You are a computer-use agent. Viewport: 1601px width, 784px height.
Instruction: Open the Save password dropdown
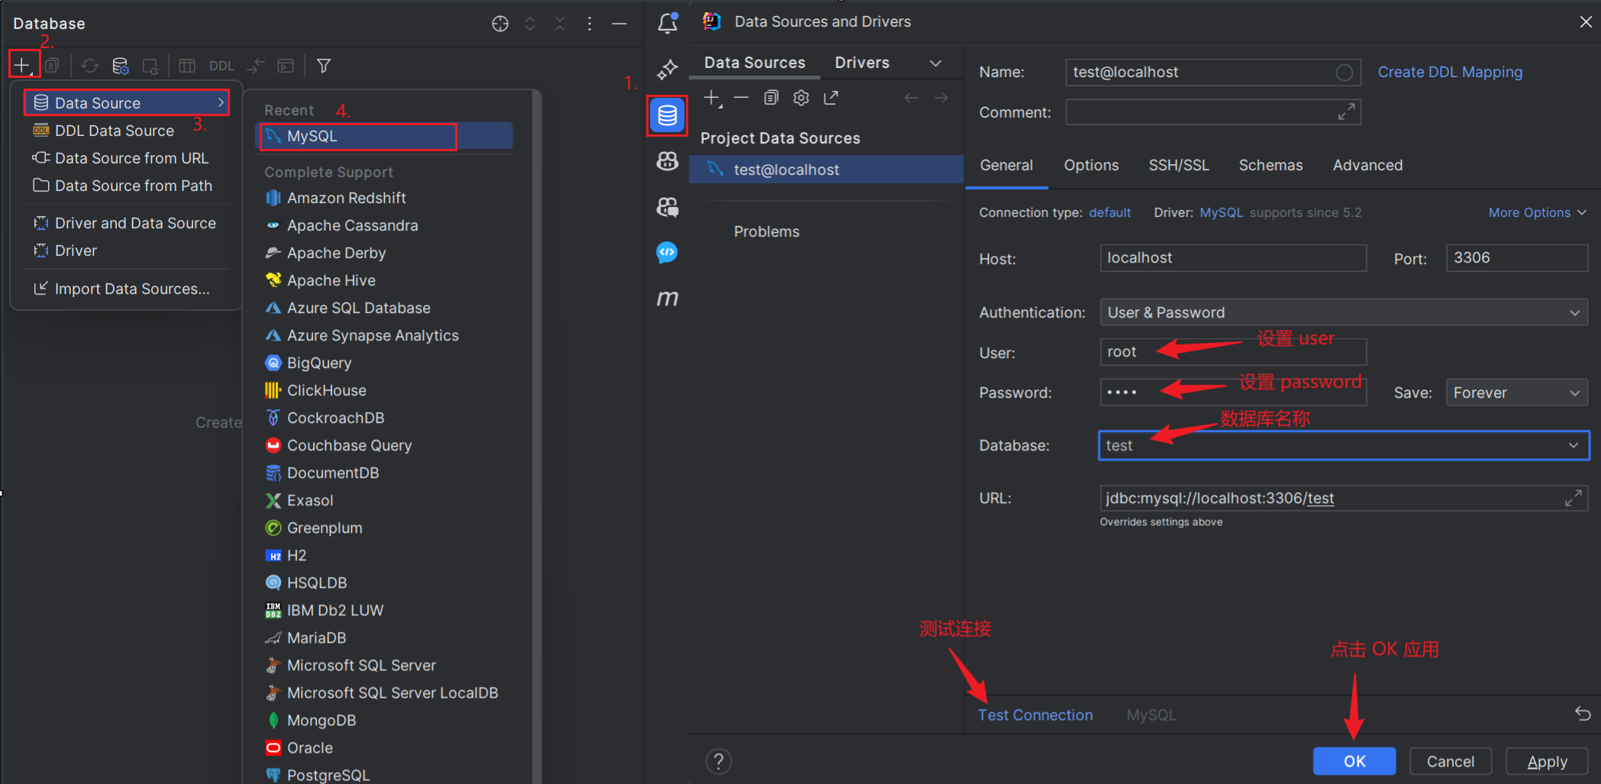click(x=1516, y=392)
